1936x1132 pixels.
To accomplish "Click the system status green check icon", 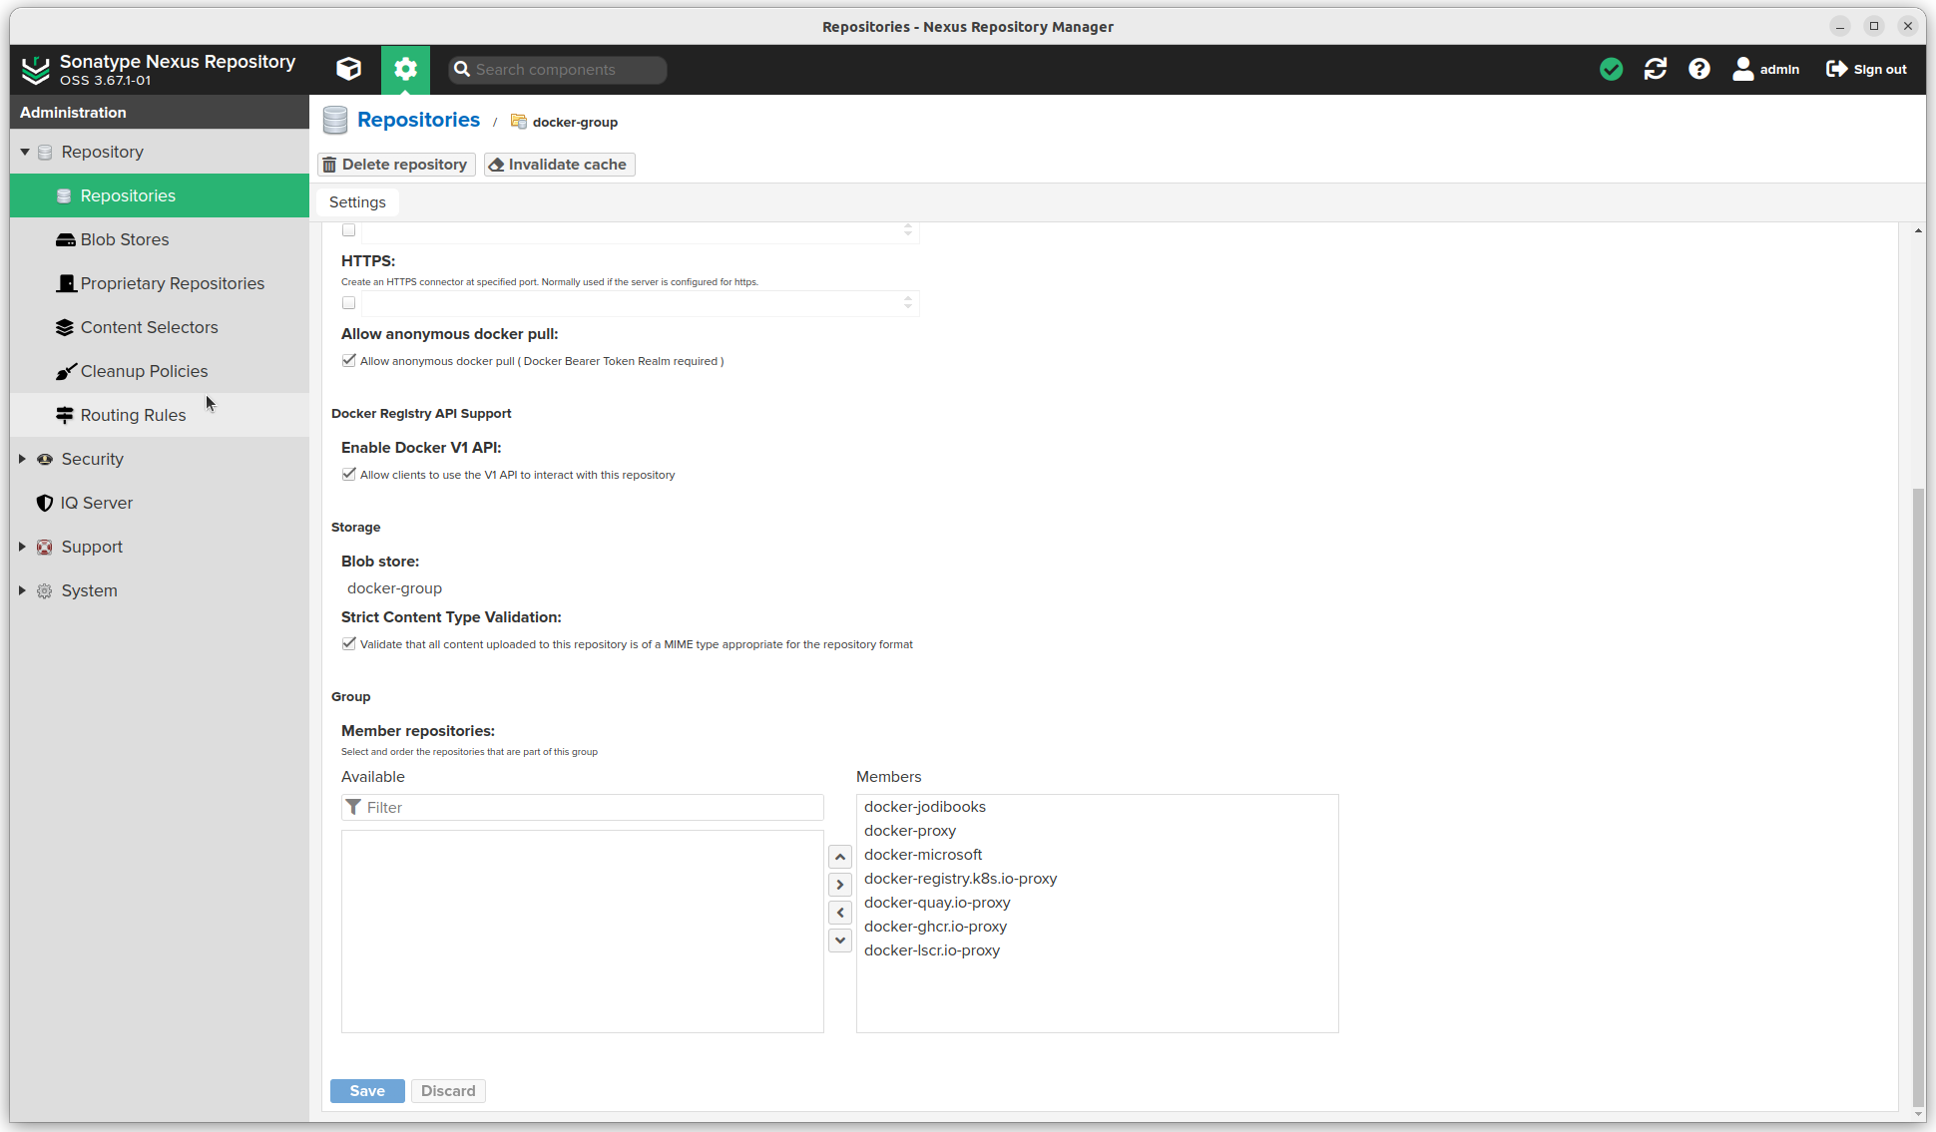I will [x=1611, y=69].
